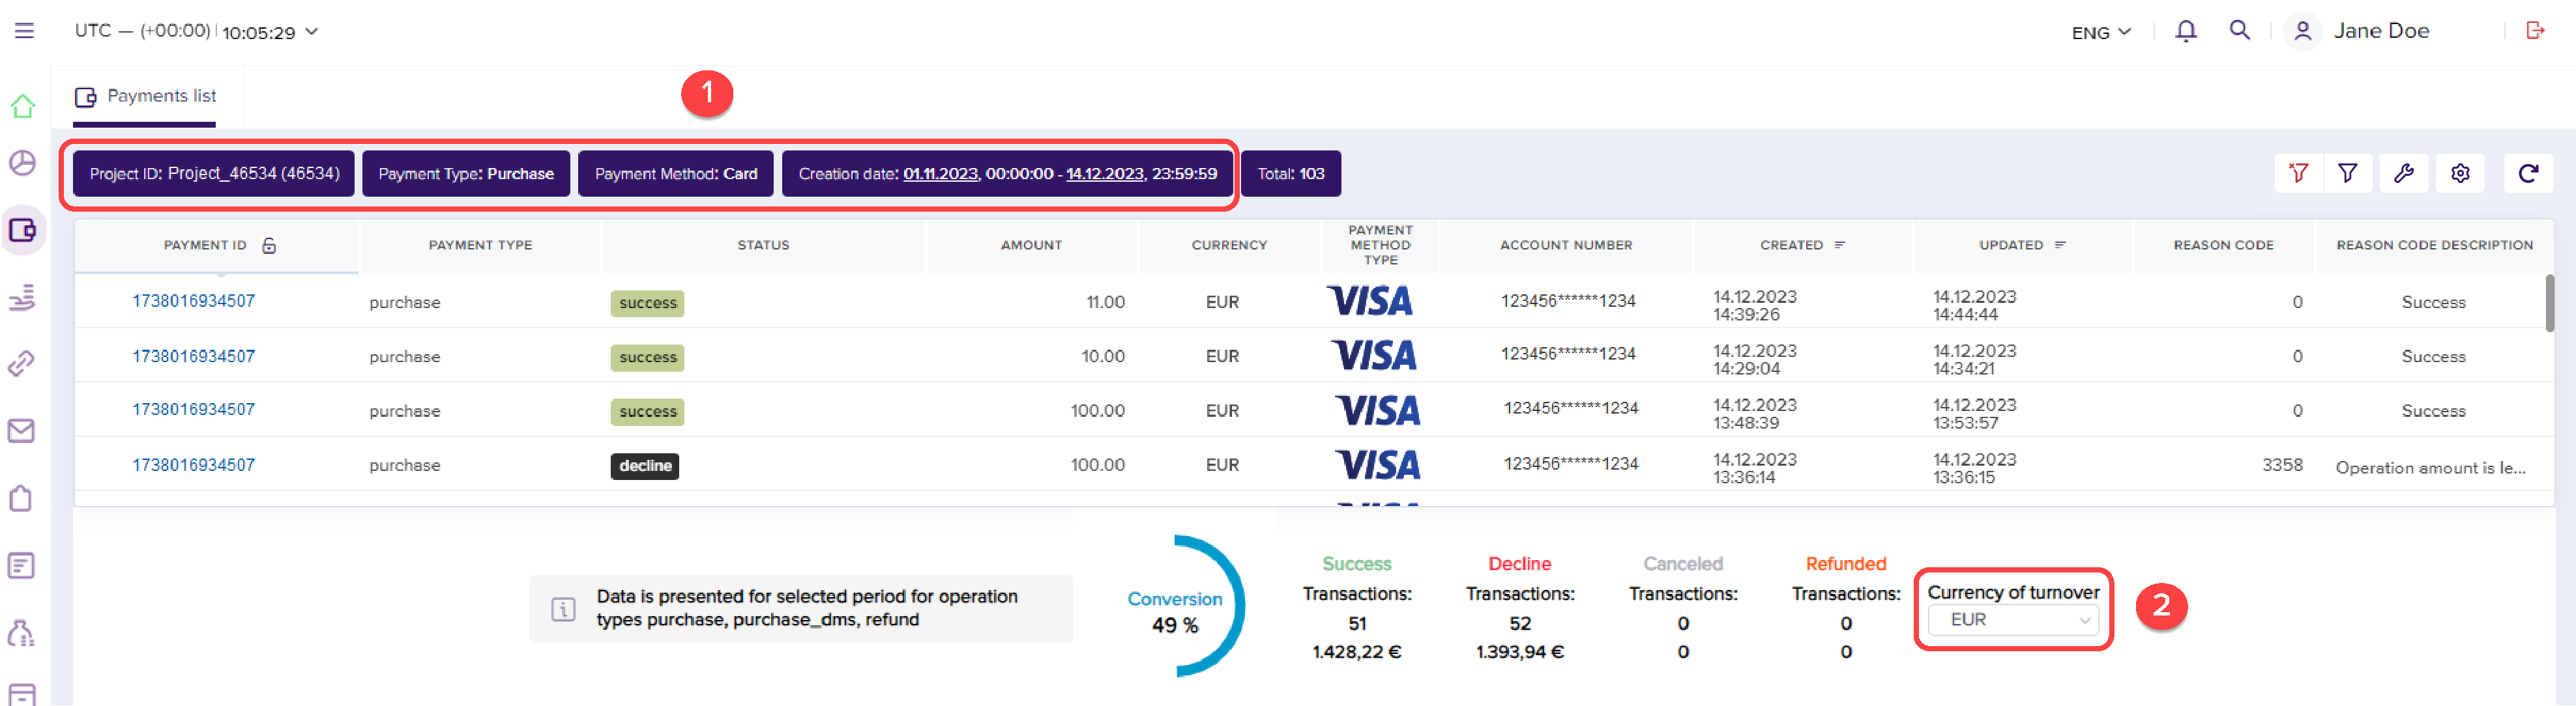This screenshot has height=706, width=2576.
Task: Open the ENG language dropdown
Action: point(2101,32)
